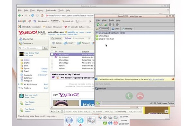
Task: Click the Check Mail icon in Yahoo Mail
Action: (x=21, y=39)
